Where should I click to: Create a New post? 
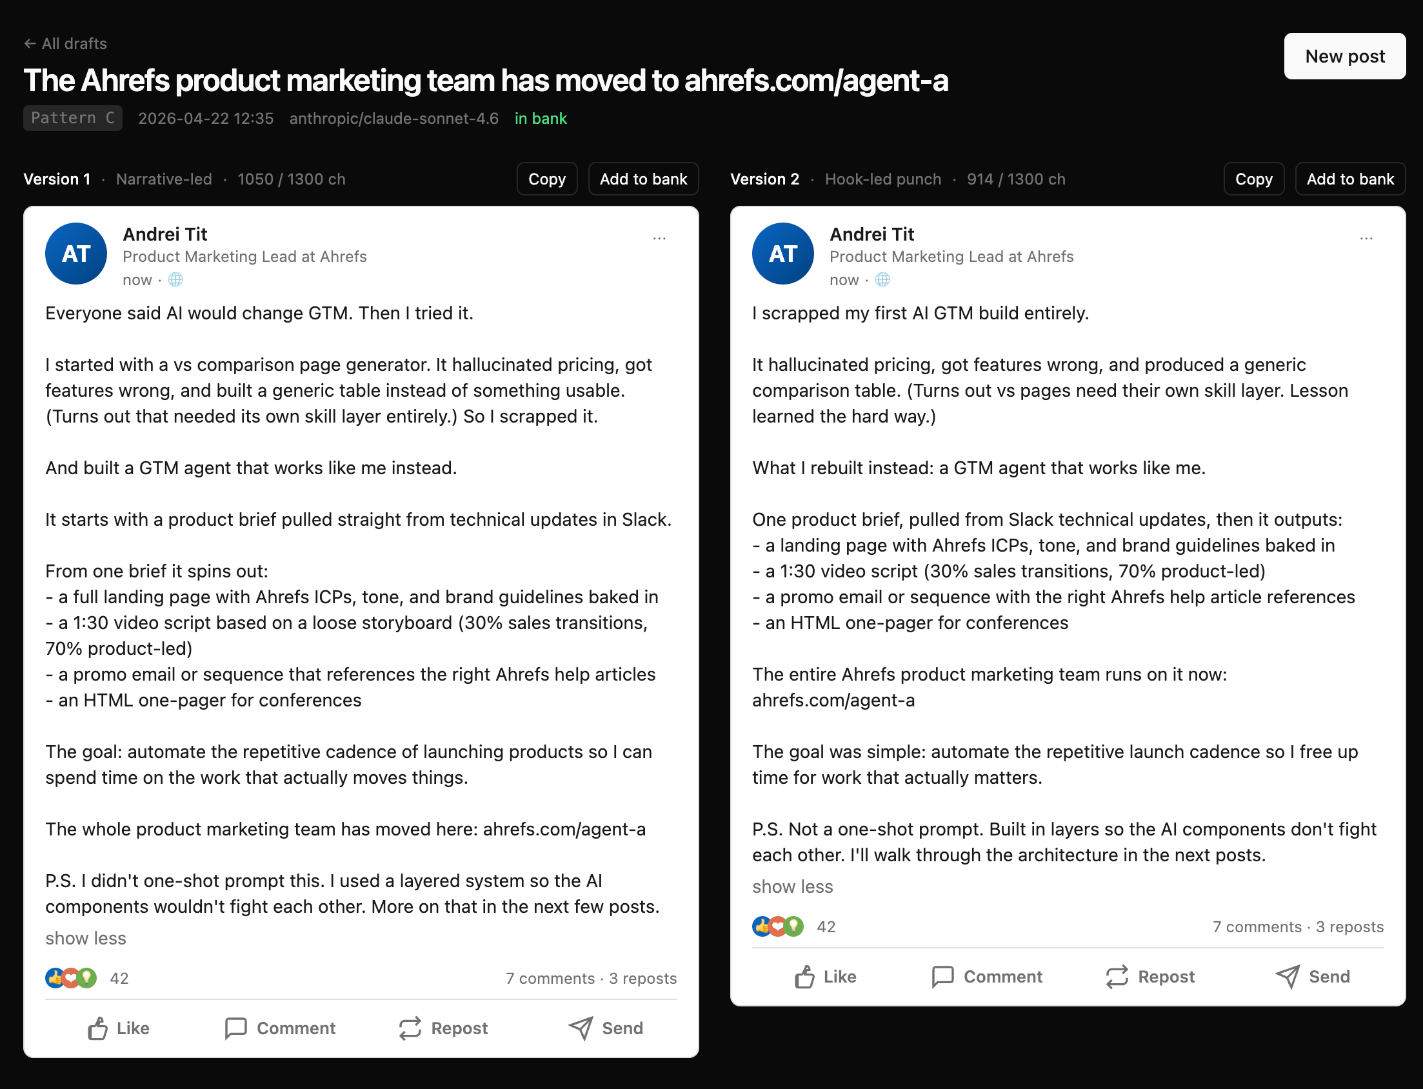tap(1344, 56)
